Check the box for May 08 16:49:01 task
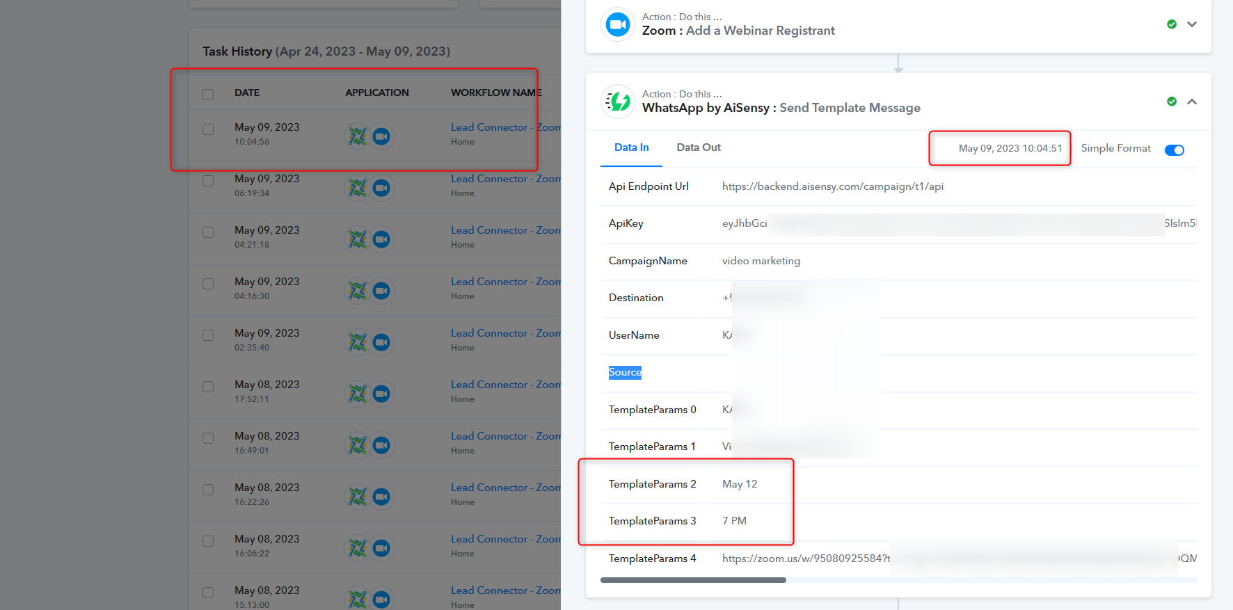This screenshot has width=1233, height=610. [208, 438]
